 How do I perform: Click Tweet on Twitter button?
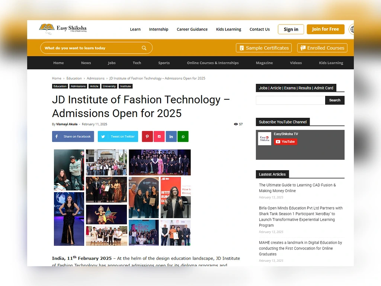tap(118, 136)
